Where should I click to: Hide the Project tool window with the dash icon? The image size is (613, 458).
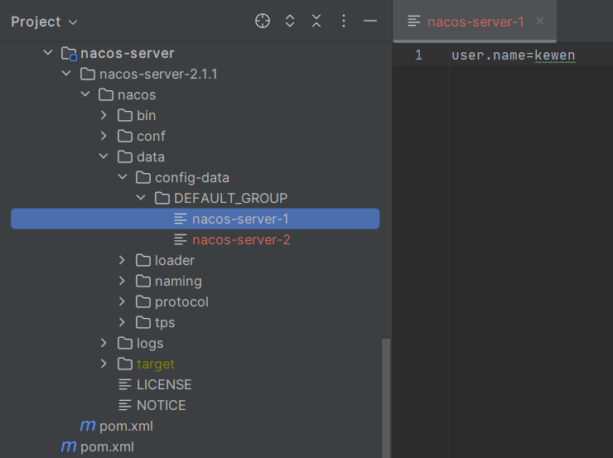pos(369,21)
